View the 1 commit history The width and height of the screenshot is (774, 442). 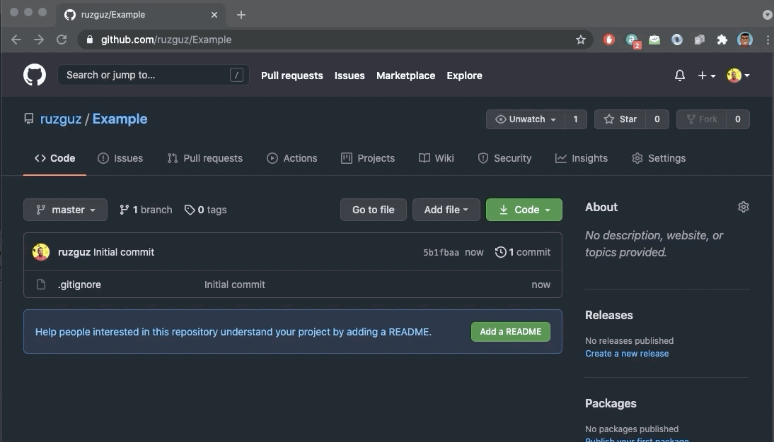[x=523, y=252]
